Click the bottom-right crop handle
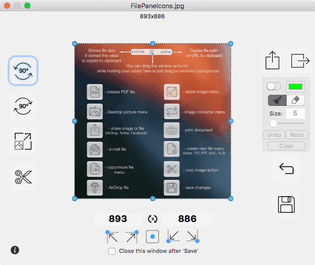The image size is (315, 265). [230, 199]
